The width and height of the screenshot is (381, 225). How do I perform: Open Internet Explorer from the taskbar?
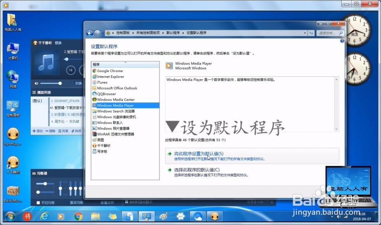pyautogui.click(x=44, y=216)
